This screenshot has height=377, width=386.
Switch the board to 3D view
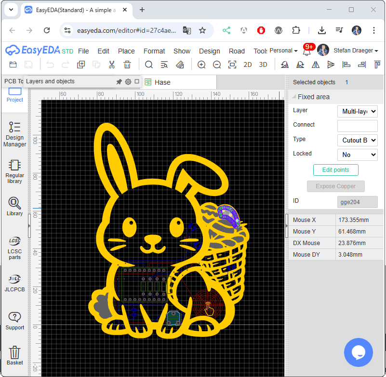263,64
